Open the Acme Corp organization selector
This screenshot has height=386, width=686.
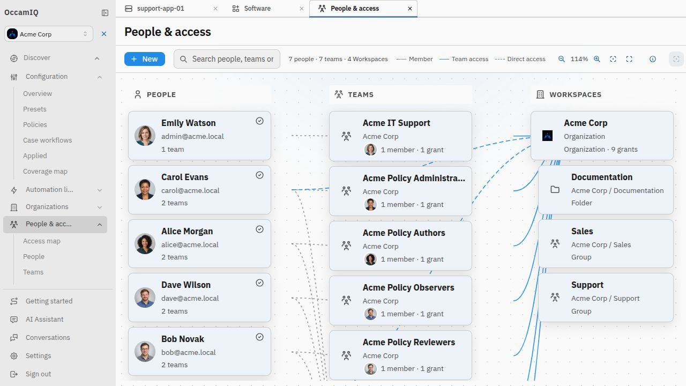click(49, 34)
